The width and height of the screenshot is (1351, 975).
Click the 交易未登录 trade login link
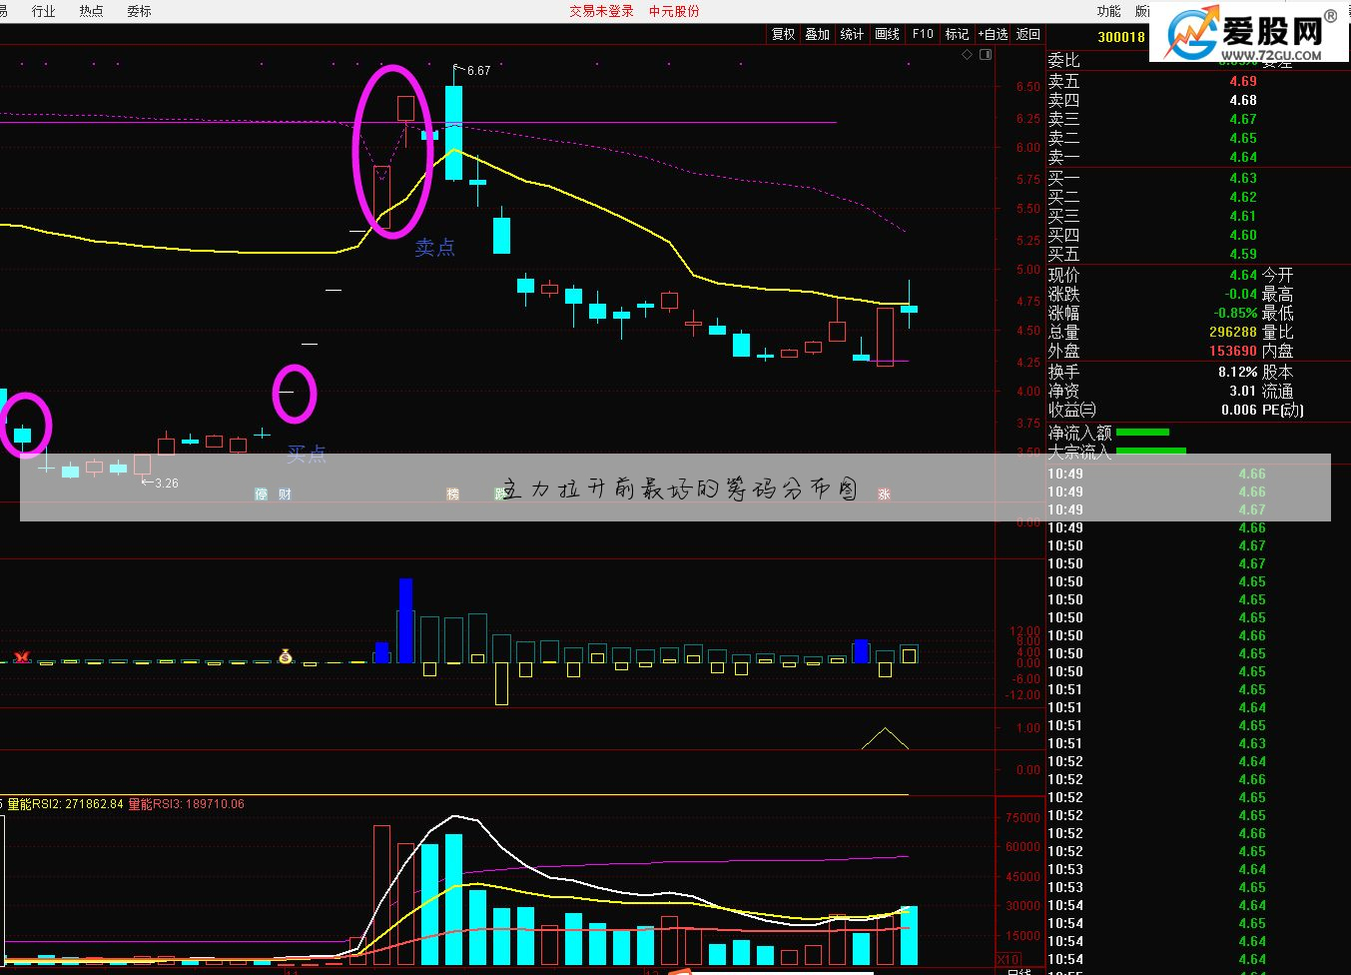pos(602,11)
